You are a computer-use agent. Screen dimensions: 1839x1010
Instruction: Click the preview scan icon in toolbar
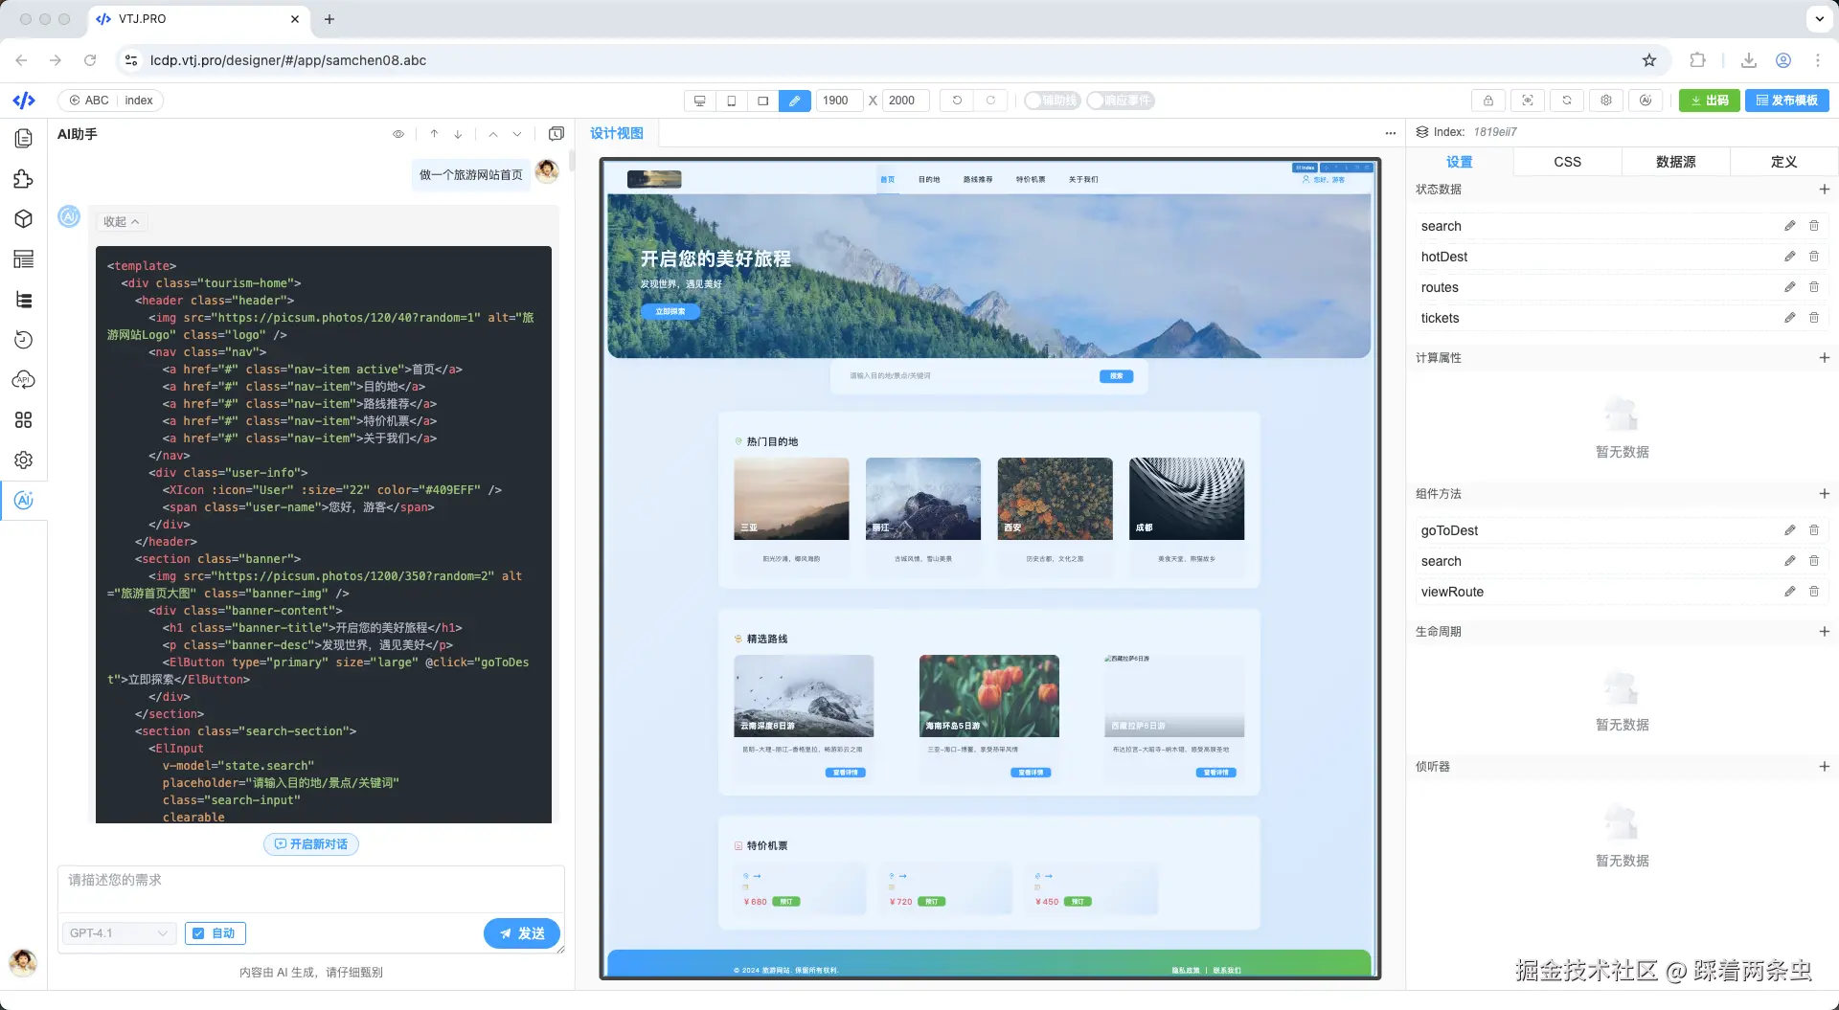[1528, 101]
